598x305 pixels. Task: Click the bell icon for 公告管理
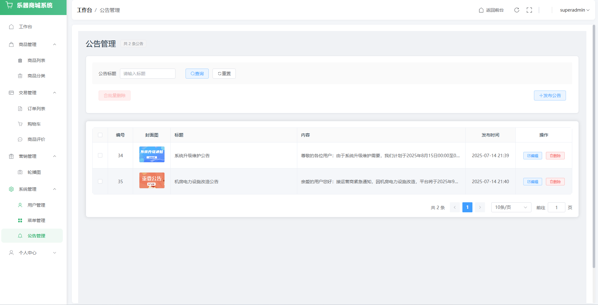[20, 236]
